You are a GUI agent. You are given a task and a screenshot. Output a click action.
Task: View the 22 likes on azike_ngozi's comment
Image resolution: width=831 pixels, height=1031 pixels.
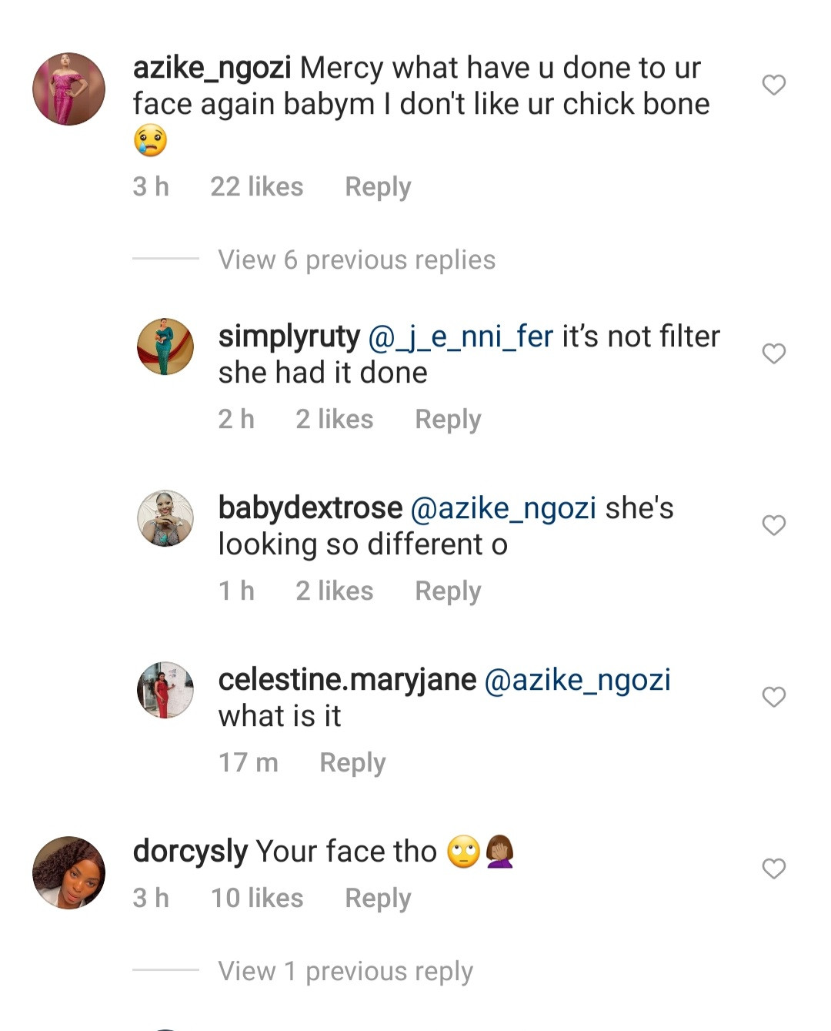coord(257,187)
